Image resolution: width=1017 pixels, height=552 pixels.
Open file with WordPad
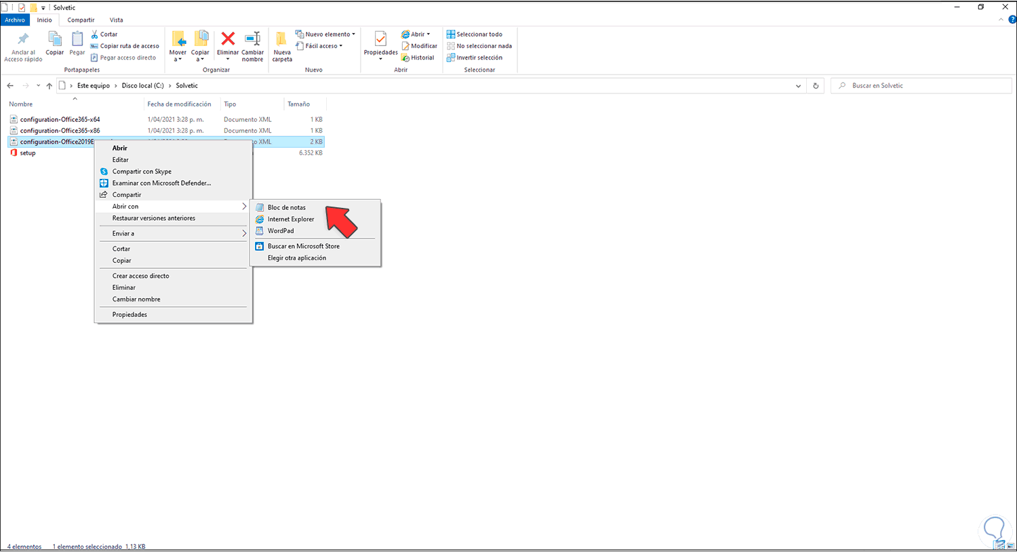(315, 231)
